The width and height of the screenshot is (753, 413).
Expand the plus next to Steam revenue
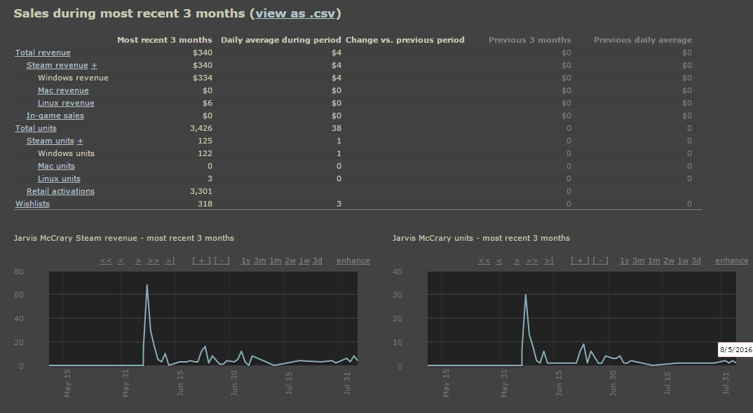pyautogui.click(x=94, y=65)
